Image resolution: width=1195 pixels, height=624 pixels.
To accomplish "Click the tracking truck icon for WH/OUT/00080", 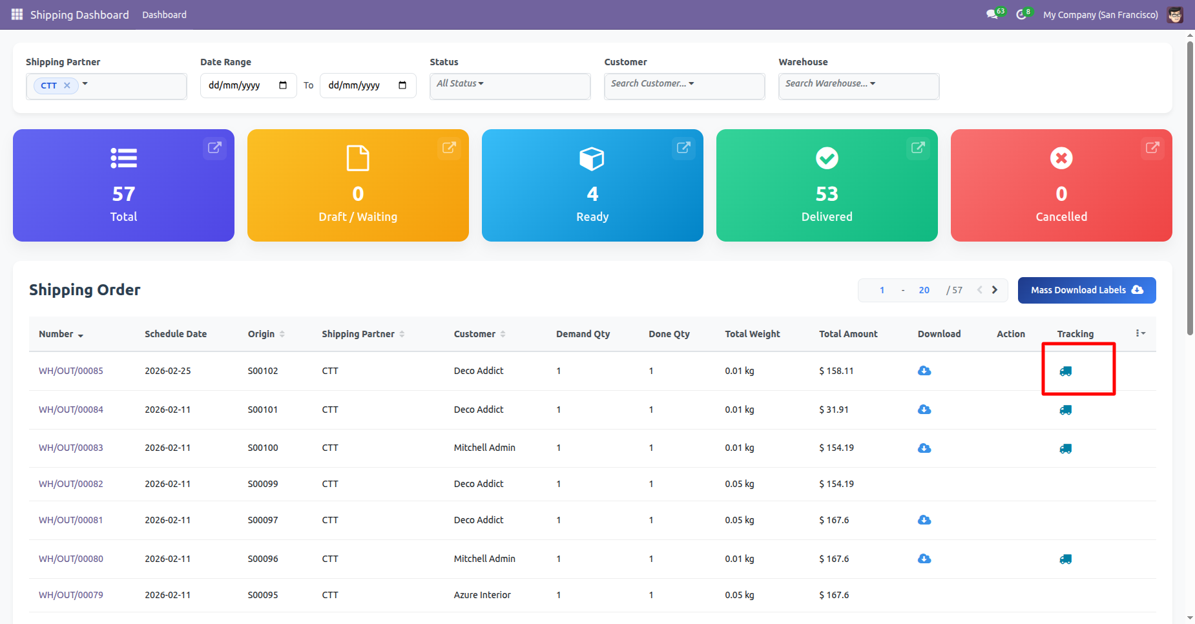I will coord(1065,559).
